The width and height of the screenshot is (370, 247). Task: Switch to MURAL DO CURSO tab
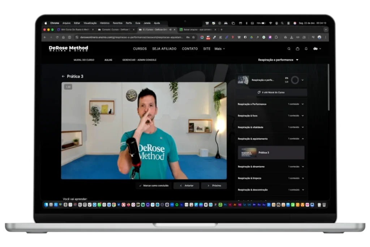point(84,60)
